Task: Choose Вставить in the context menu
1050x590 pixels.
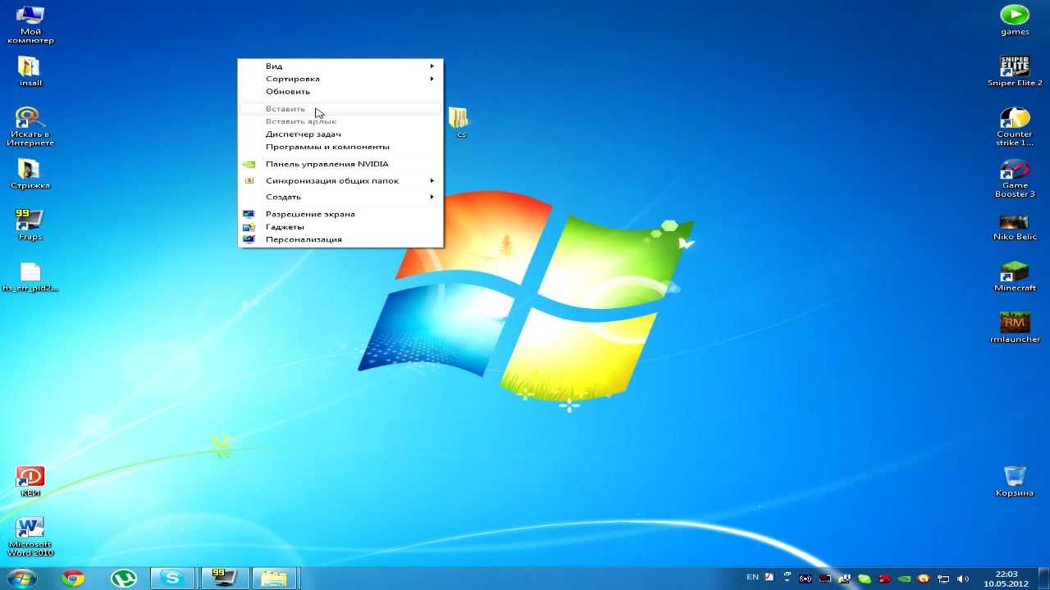Action: pyautogui.click(x=340, y=108)
